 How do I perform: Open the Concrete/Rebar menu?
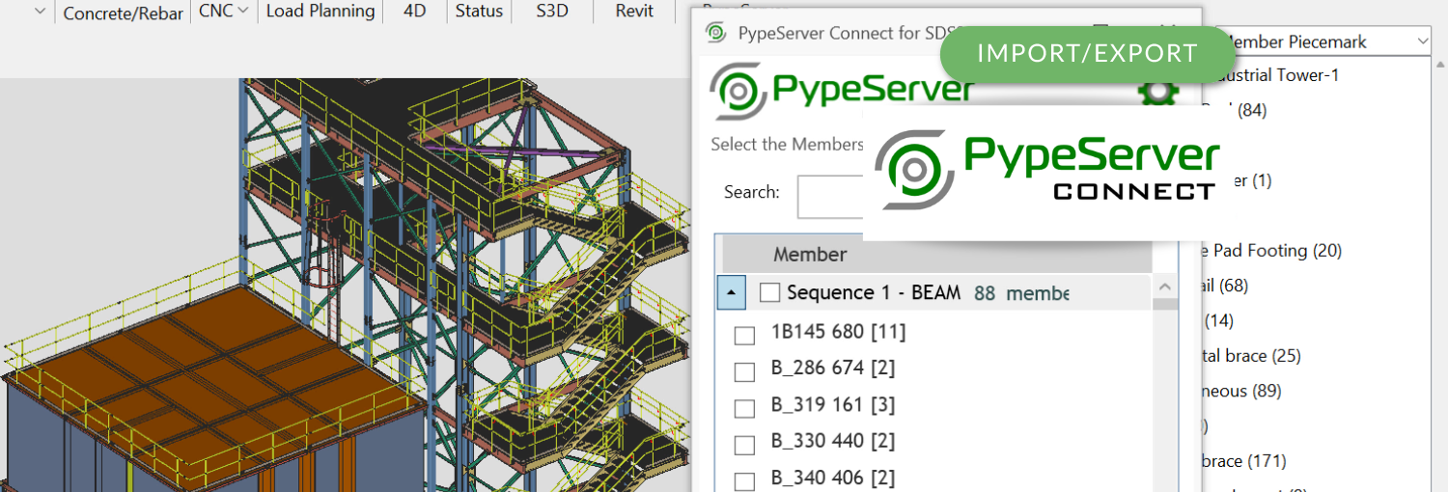(x=123, y=13)
